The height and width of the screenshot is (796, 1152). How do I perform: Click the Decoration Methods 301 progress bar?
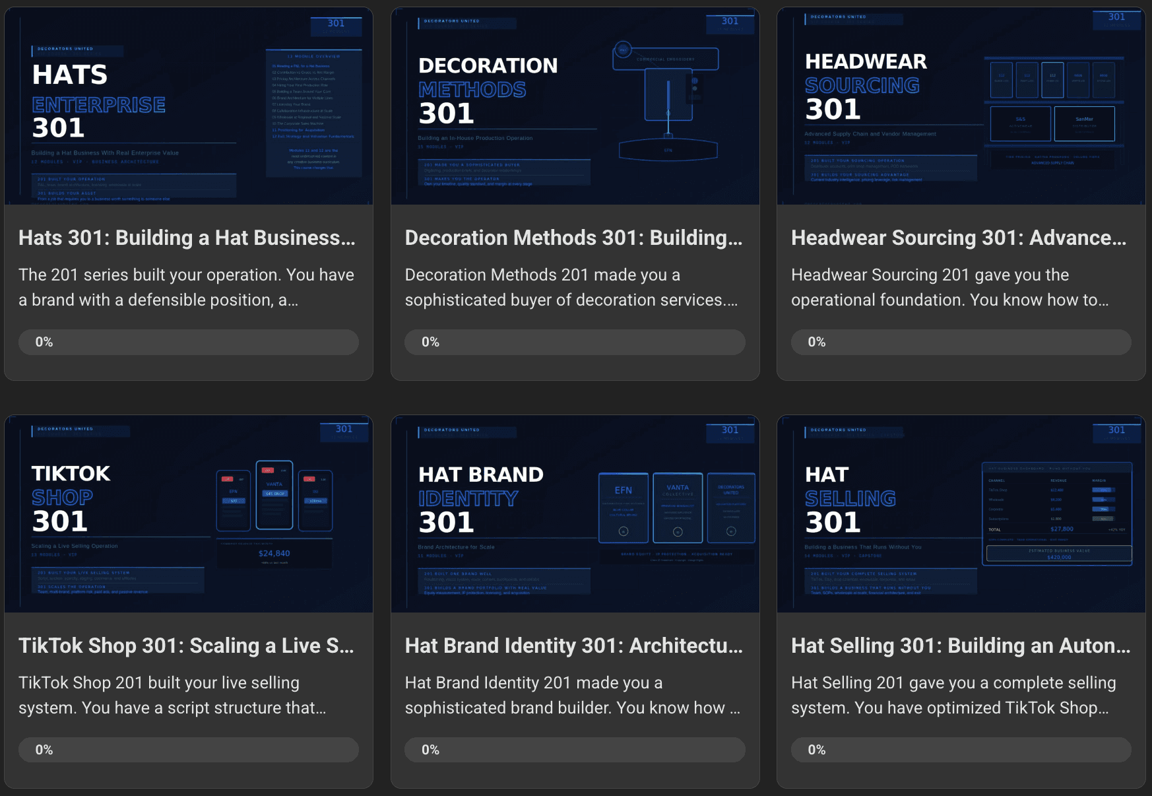575,342
